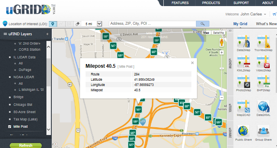Click the green Refresh button
Viewport: 277px width, 148px height.
[26, 145]
